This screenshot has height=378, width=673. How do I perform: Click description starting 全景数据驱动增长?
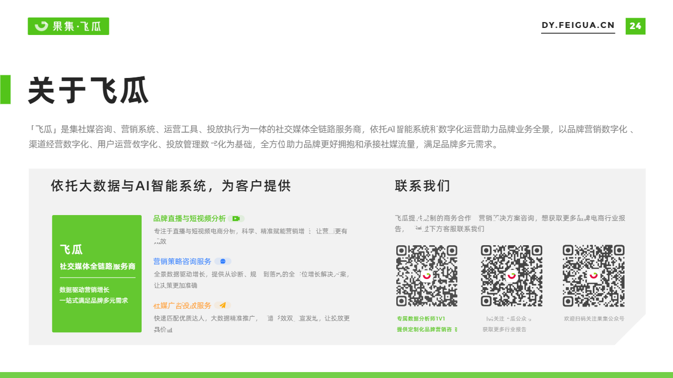pyautogui.click(x=252, y=280)
